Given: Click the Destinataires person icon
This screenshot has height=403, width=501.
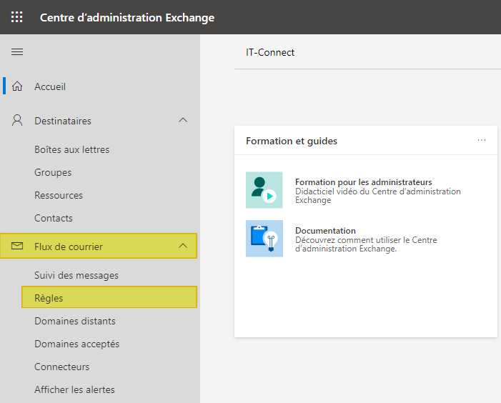Looking at the screenshot, I should [x=18, y=121].
